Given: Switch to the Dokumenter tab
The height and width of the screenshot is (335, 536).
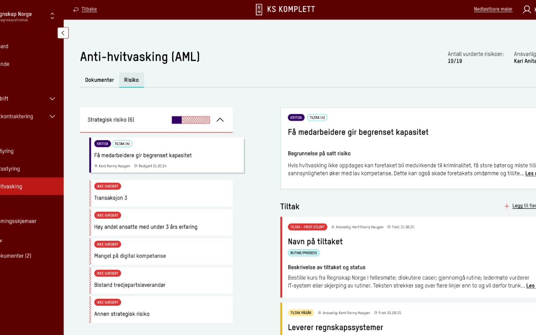Looking at the screenshot, I should point(99,80).
